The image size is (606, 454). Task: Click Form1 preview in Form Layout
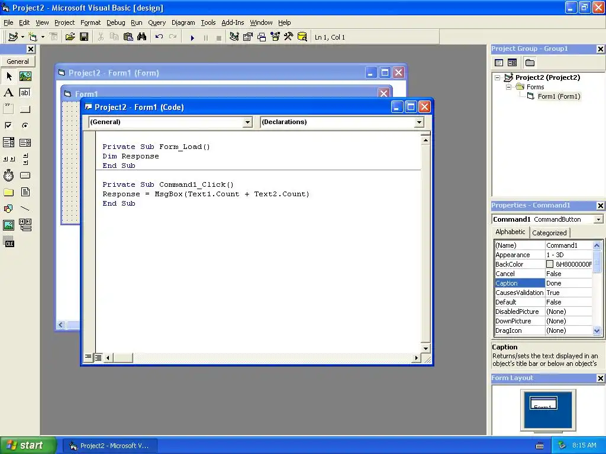(x=543, y=403)
